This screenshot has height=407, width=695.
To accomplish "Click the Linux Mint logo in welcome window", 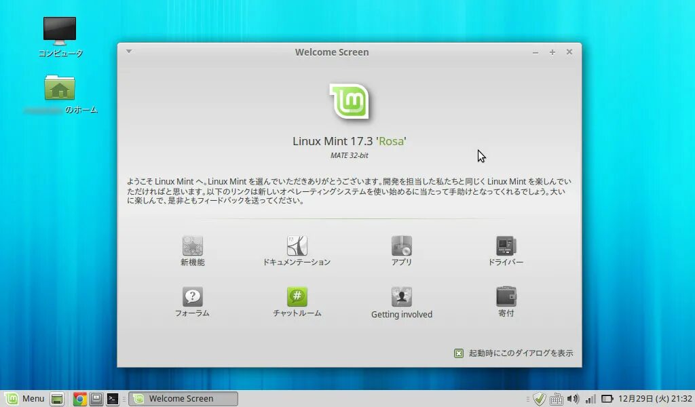I will 350,102.
